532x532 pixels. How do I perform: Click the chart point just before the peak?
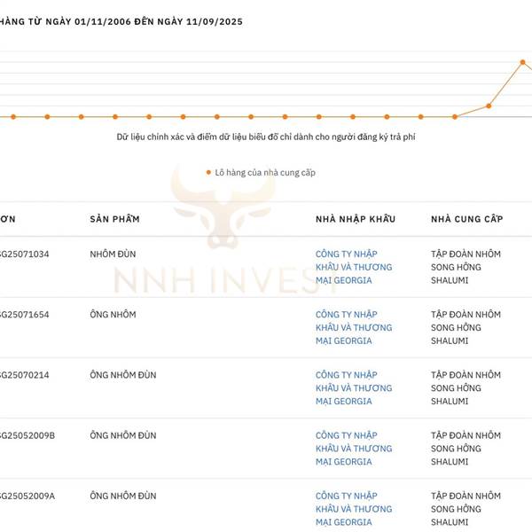tap(489, 106)
